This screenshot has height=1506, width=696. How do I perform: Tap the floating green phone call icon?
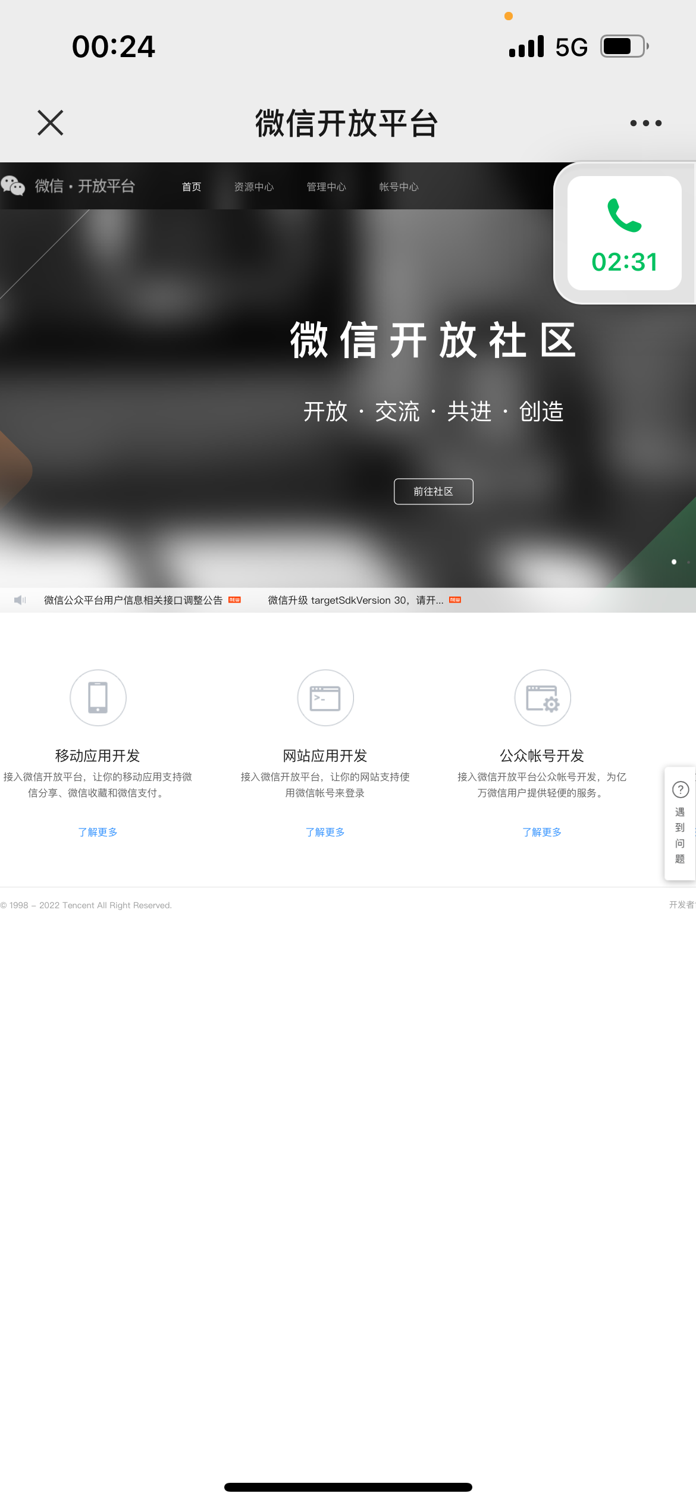624,215
